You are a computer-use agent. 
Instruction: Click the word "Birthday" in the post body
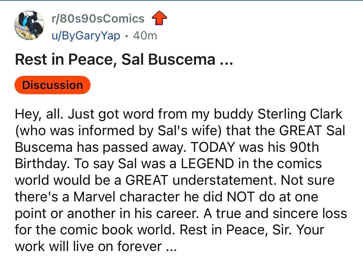[x=39, y=164]
